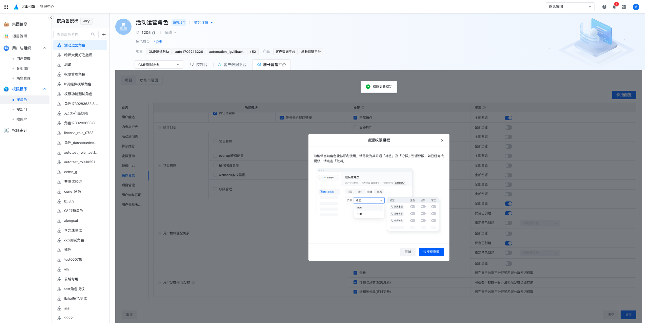Viewport: 645px width, 323px height.
Task: Click the +52 more projects tag
Action: tap(253, 52)
